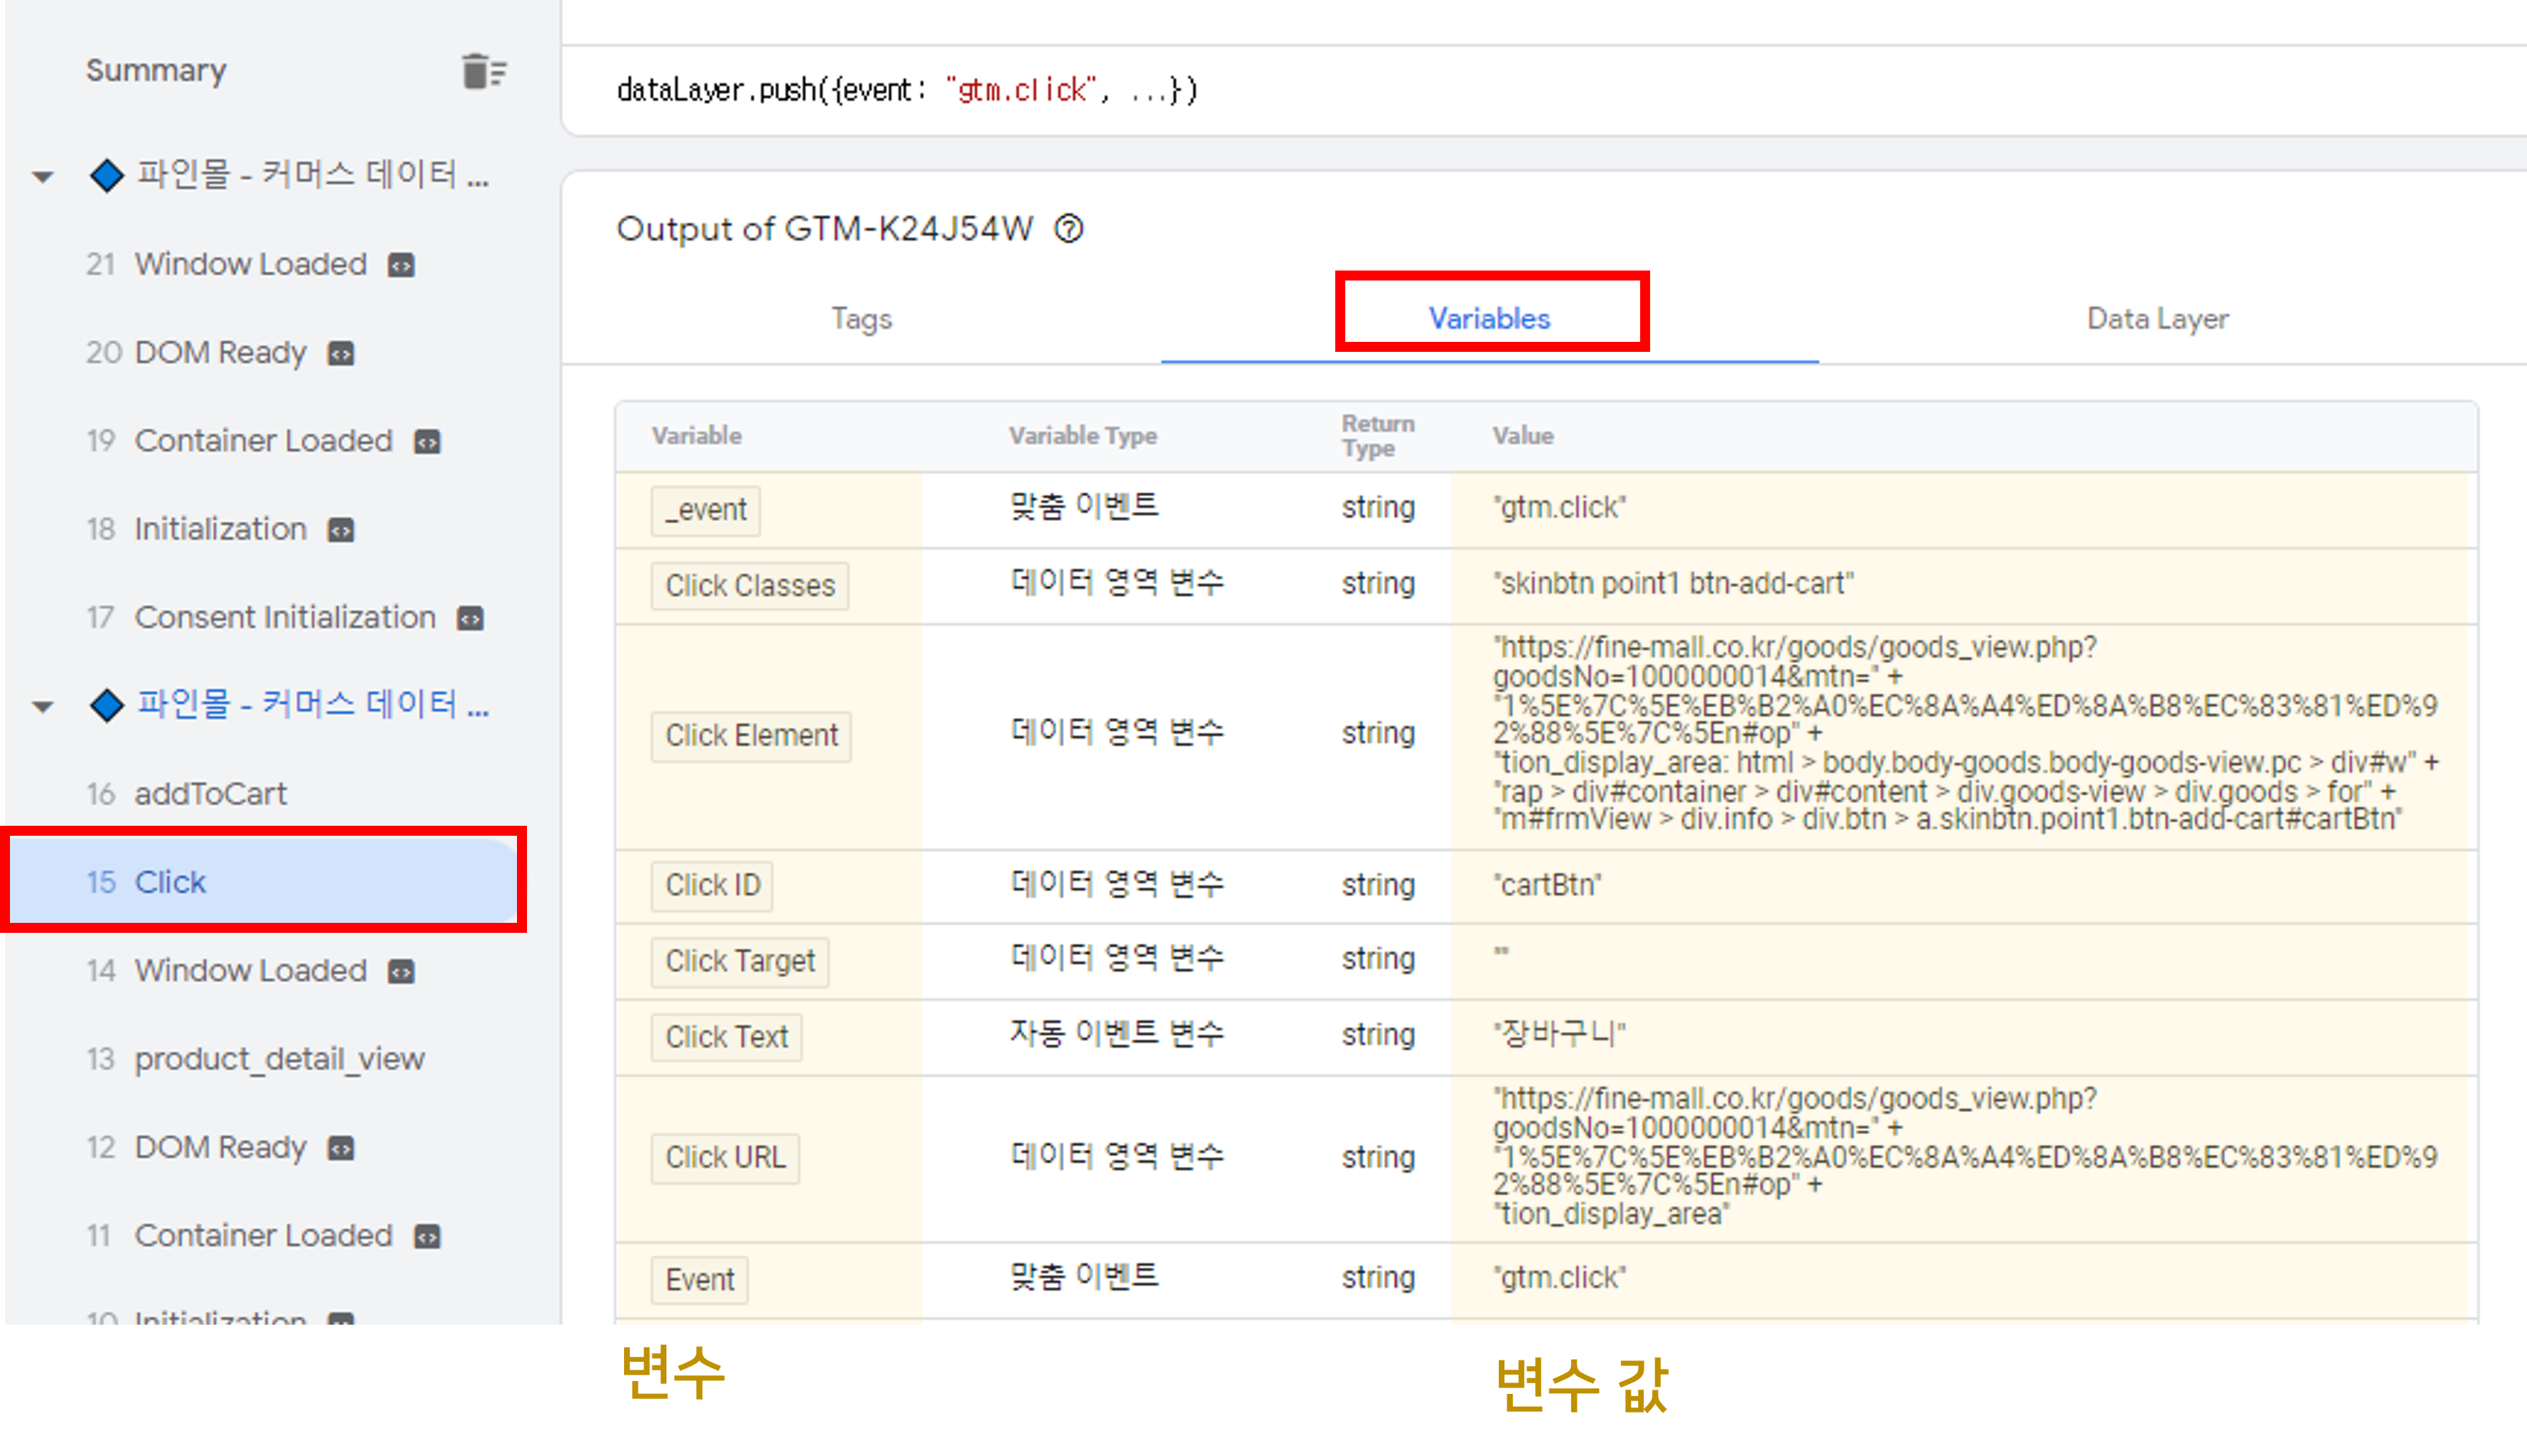Click API icon beside 20 DOM Ready

[x=341, y=354]
